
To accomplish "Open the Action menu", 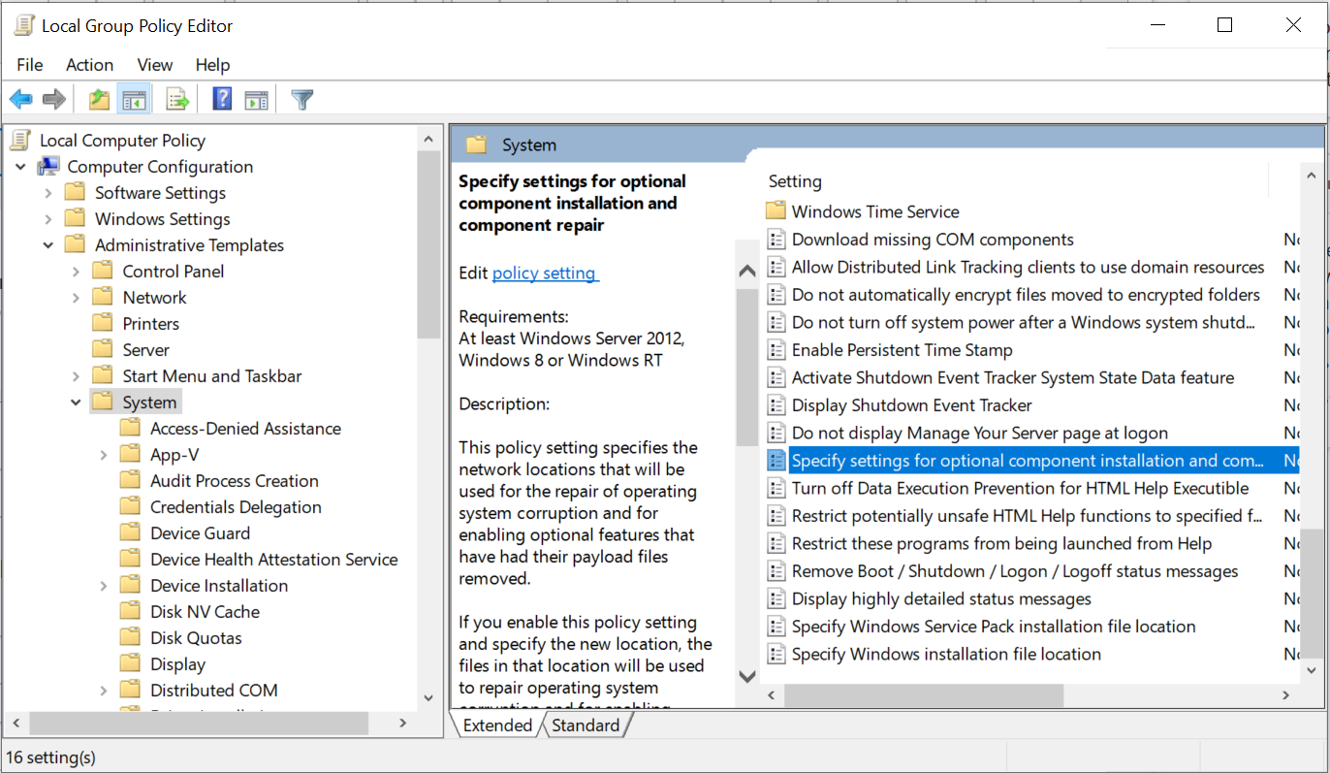I will click(89, 65).
